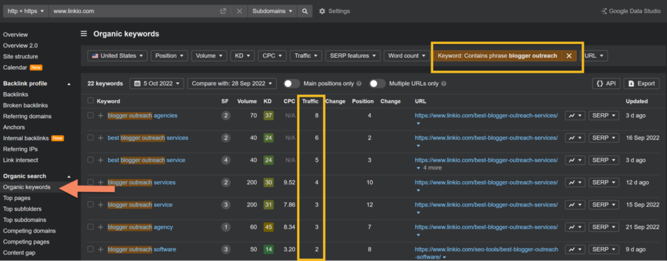
Task: Open the blogger outreach agency keyword link
Action: pos(141,227)
